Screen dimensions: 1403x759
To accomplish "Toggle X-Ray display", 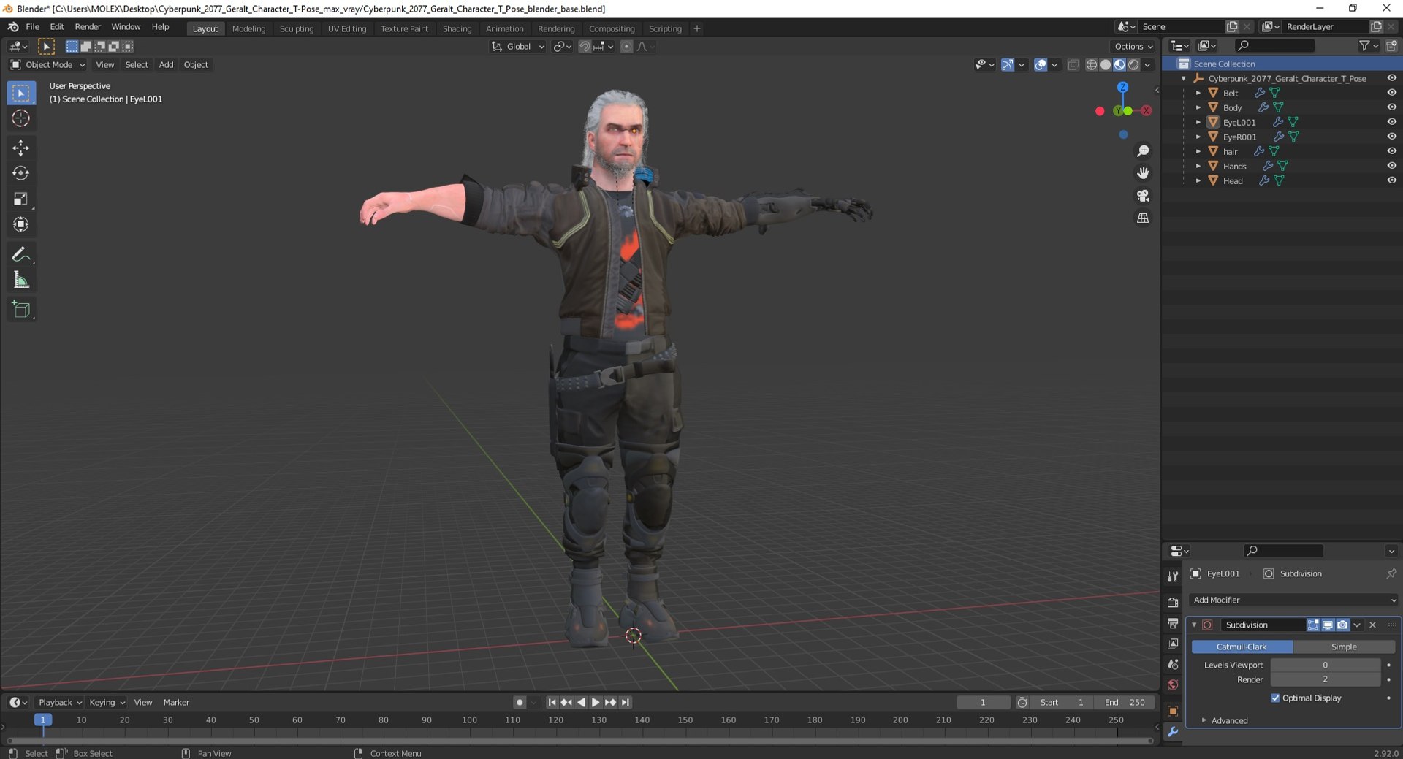I will [x=1073, y=65].
